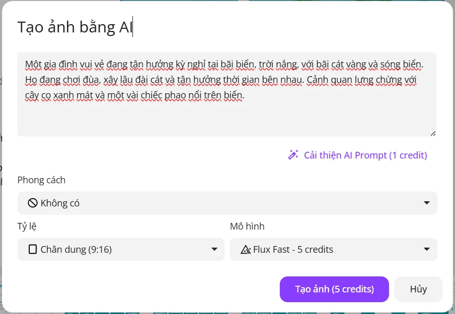The width and height of the screenshot is (455, 314).
Task: Click the Tỷ lệ label
Action: 27,226
